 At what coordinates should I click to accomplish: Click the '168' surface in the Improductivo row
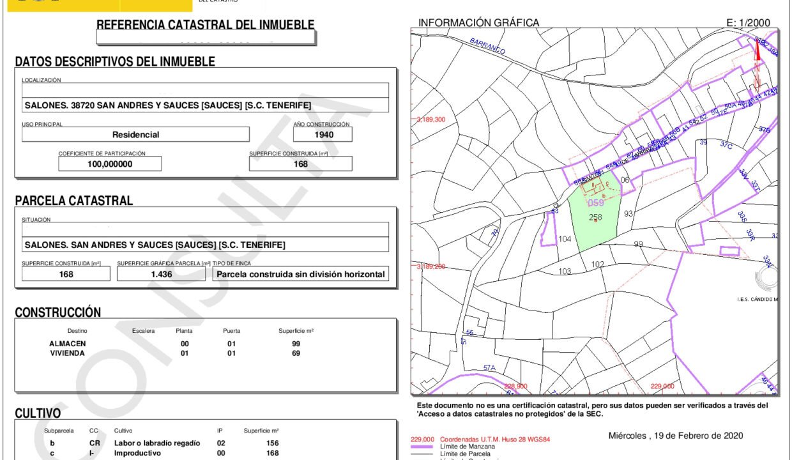pyautogui.click(x=272, y=453)
